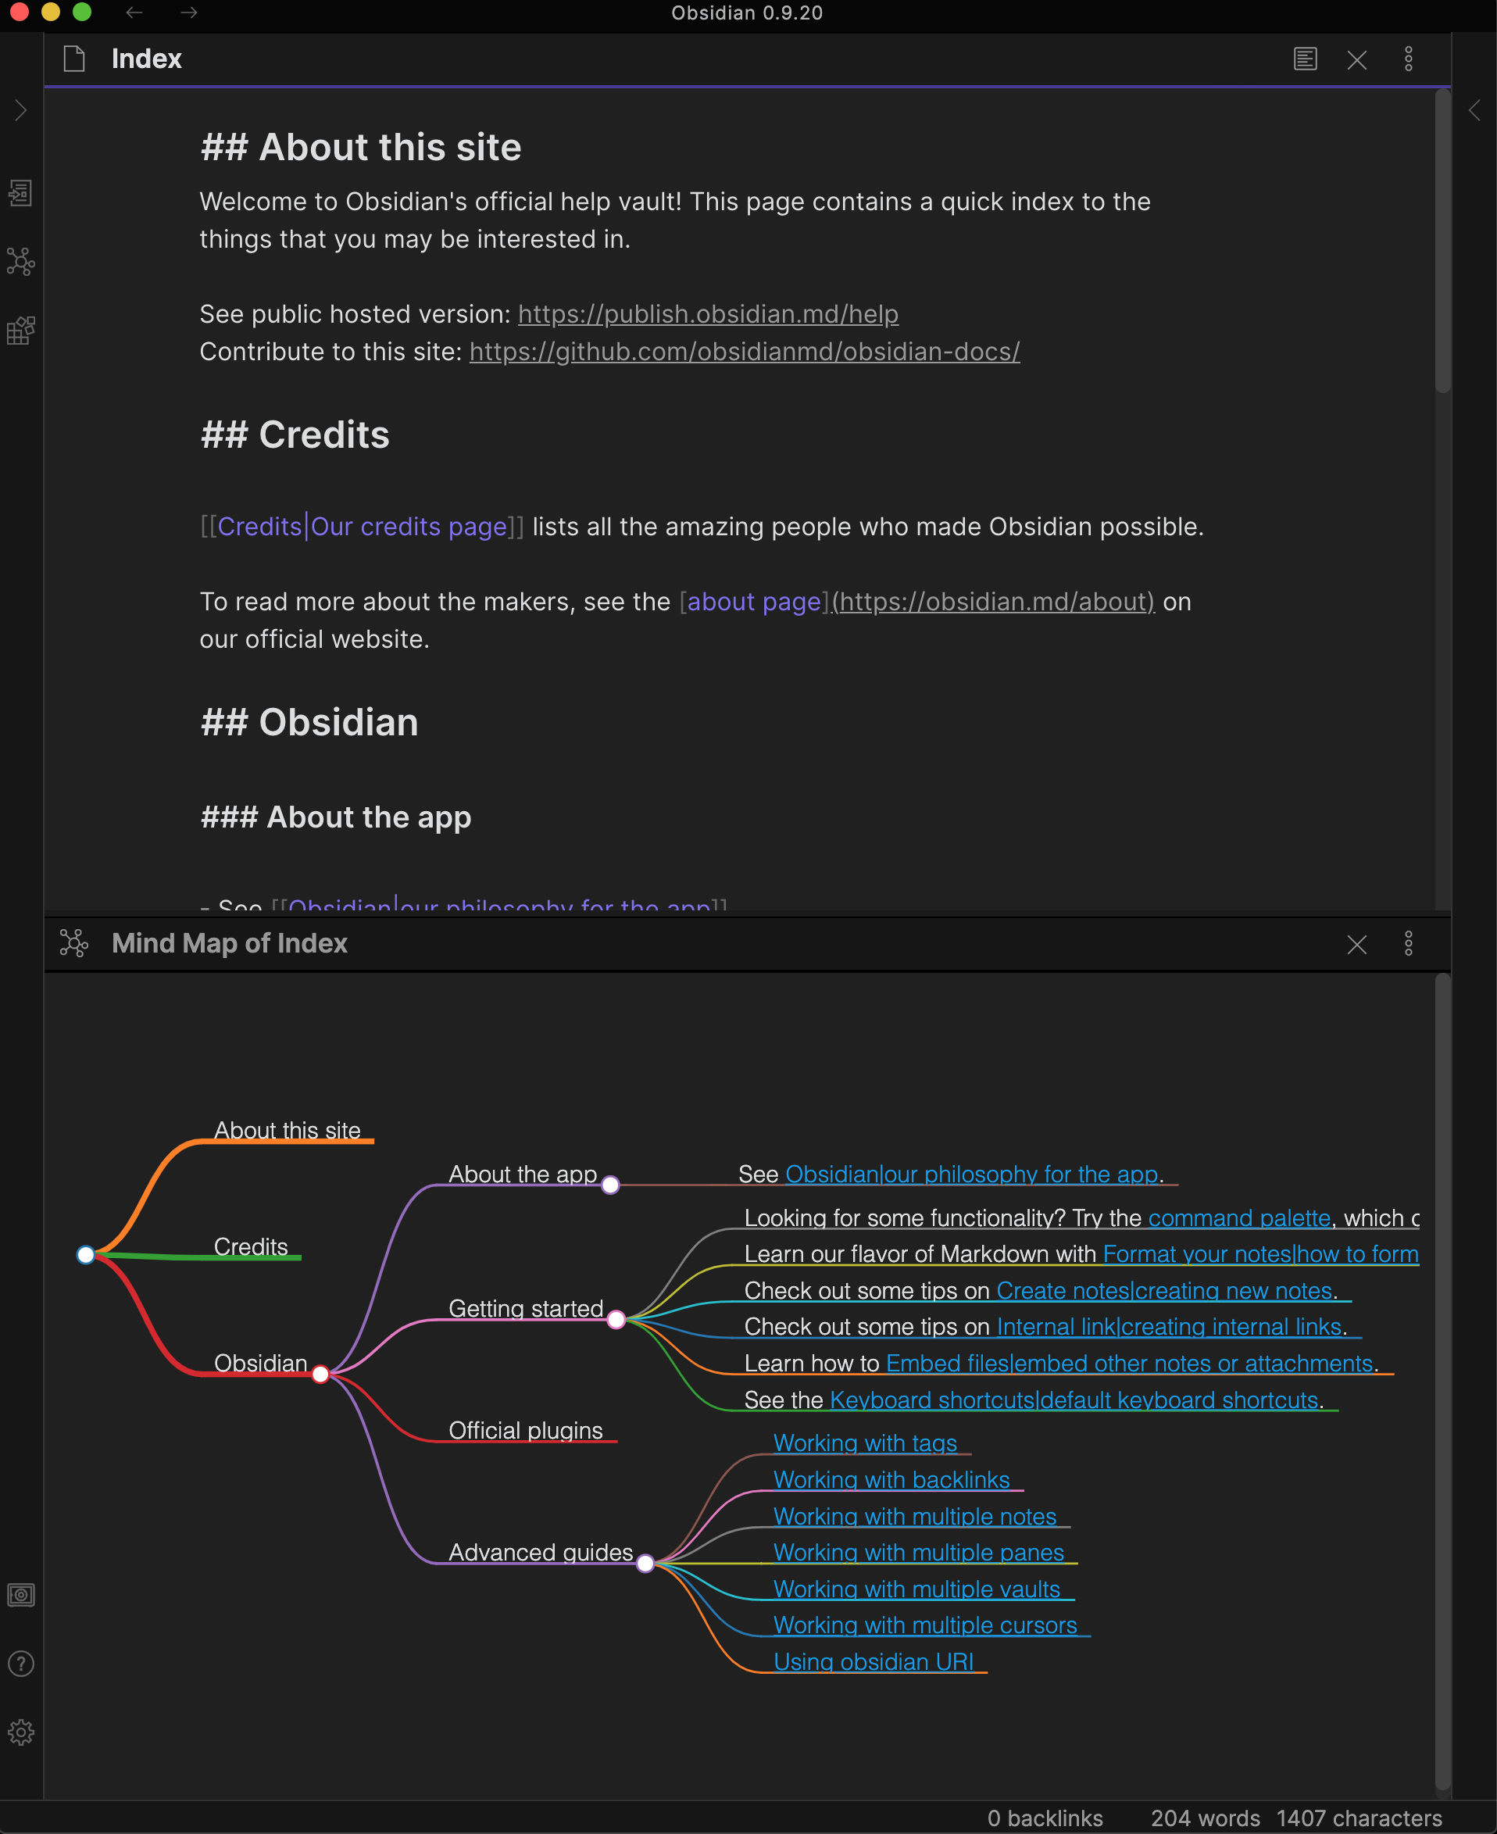Follow the 'Working with tags' mind map link
The height and width of the screenshot is (1834, 1497).
click(866, 1443)
